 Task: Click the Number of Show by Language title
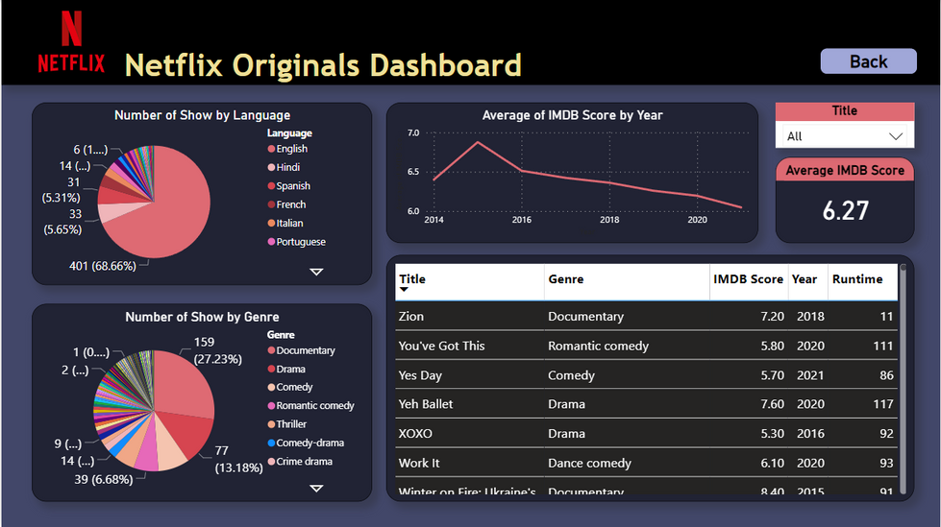click(202, 115)
